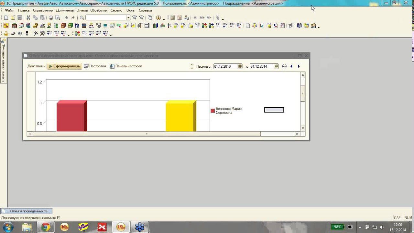Open the Справочники menu
414x233 pixels.
point(43,10)
